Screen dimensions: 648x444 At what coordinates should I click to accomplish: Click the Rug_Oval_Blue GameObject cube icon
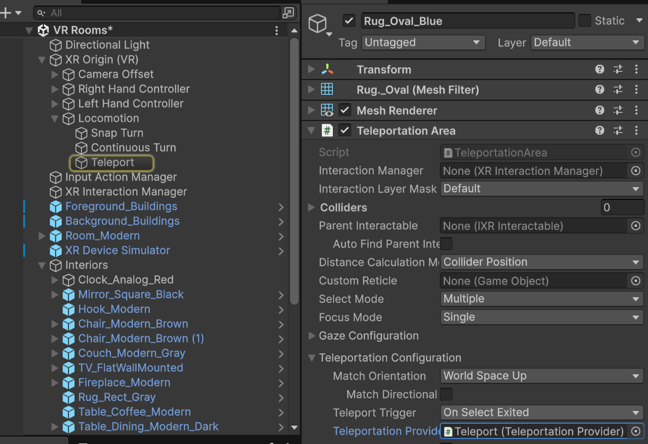point(318,23)
